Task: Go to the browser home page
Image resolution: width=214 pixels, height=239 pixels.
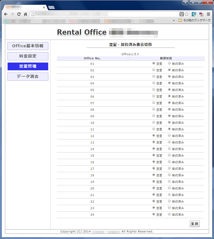Action: [x=26, y=14]
